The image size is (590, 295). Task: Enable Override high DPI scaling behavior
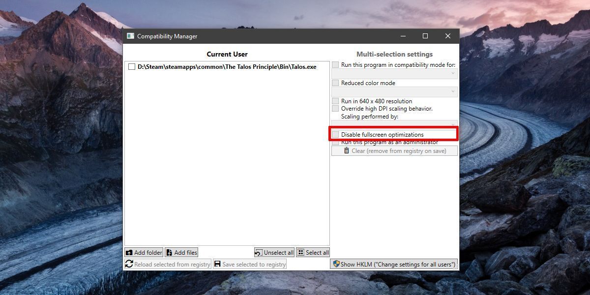click(335, 109)
